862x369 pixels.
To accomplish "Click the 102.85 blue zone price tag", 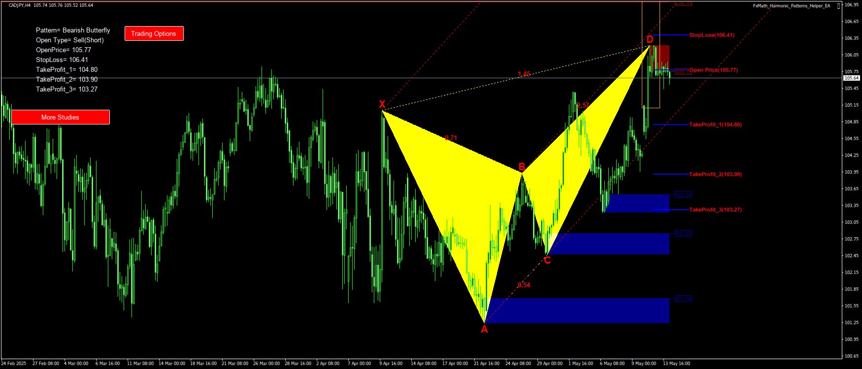I will [683, 234].
